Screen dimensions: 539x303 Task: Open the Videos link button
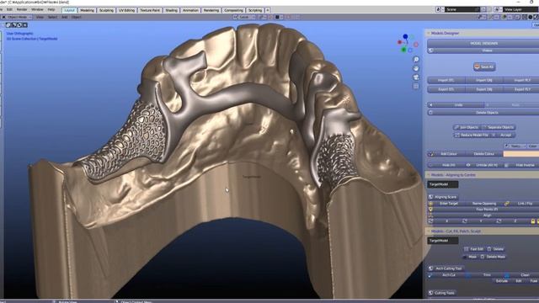coord(483,50)
